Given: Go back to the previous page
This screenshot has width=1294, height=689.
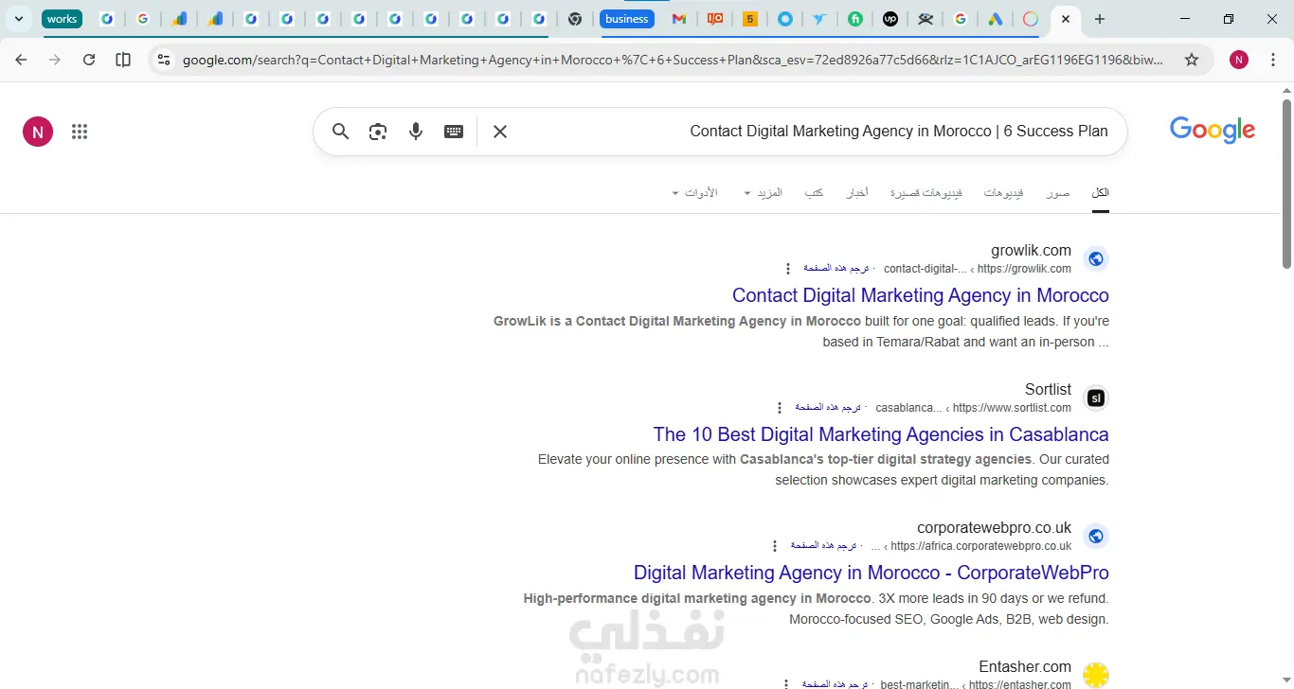Looking at the screenshot, I should (21, 60).
